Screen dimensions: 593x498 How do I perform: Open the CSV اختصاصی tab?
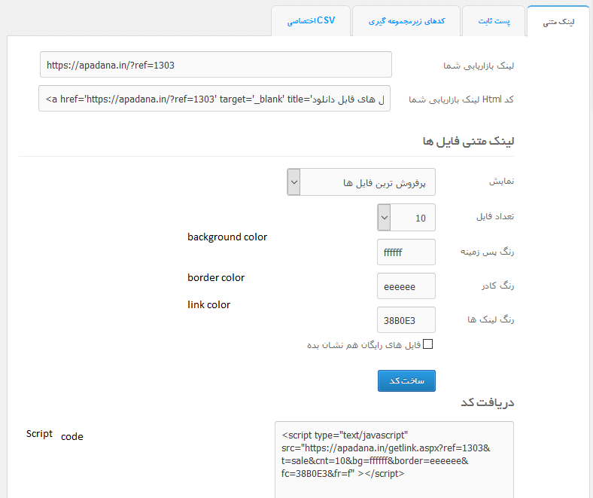coord(311,21)
